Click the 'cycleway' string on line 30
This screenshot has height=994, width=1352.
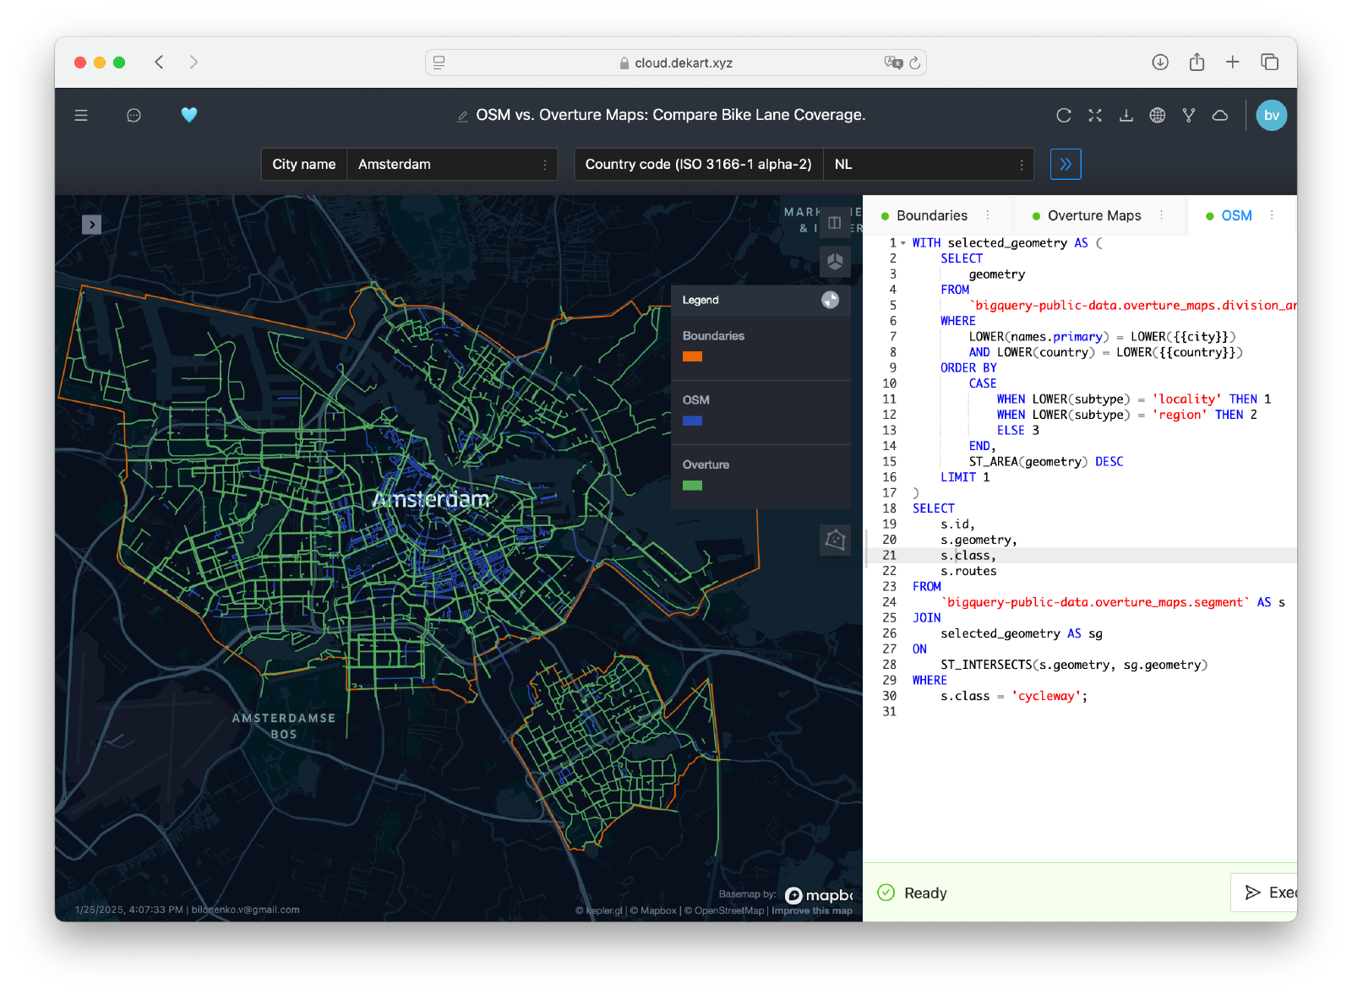[x=1046, y=696]
